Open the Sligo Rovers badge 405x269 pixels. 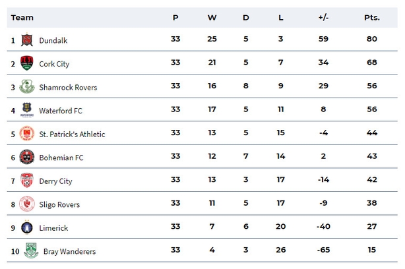click(x=27, y=204)
